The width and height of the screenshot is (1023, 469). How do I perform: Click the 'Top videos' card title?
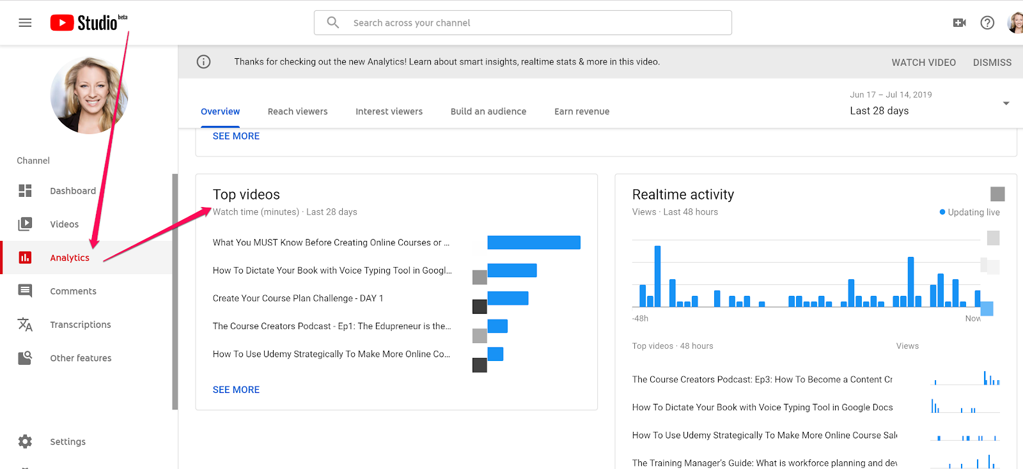(246, 194)
